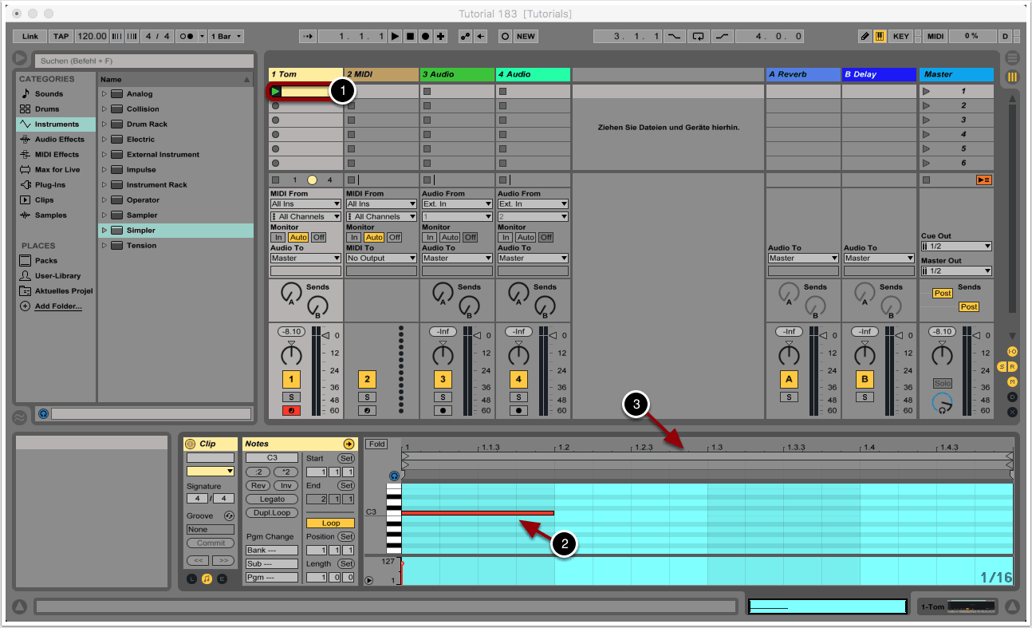Launch Master scene 1
Screen dimensions: 1032x628
[926, 91]
